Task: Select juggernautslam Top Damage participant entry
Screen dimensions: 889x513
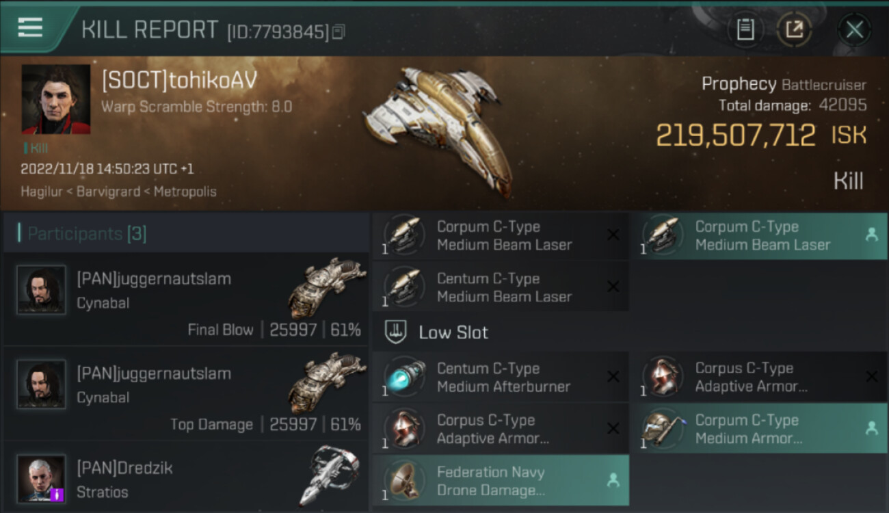Action: point(186,393)
